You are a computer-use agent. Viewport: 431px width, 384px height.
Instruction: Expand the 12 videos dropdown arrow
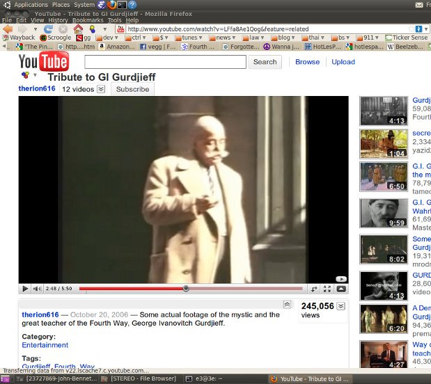click(x=101, y=89)
